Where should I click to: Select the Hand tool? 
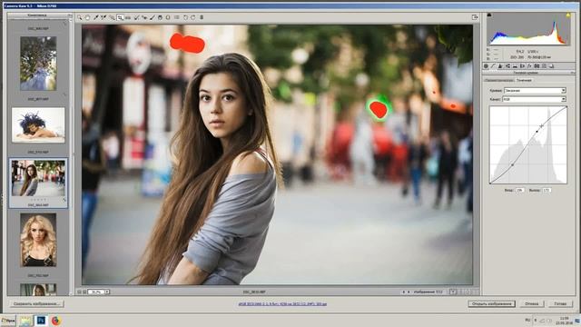point(88,17)
